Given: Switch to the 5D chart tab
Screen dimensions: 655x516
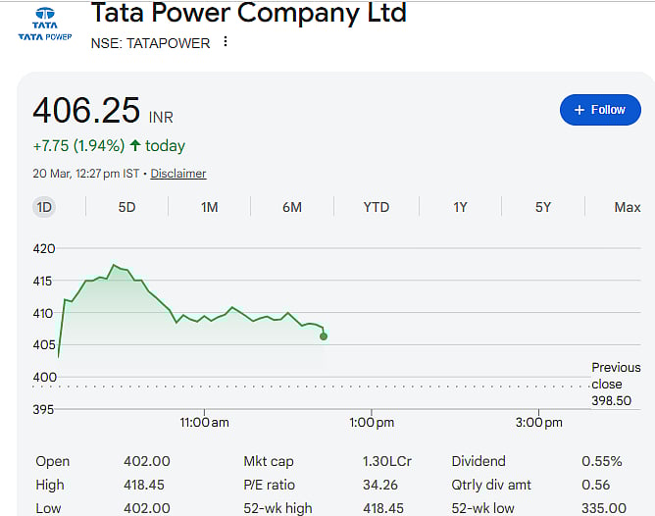Looking at the screenshot, I should [x=126, y=207].
